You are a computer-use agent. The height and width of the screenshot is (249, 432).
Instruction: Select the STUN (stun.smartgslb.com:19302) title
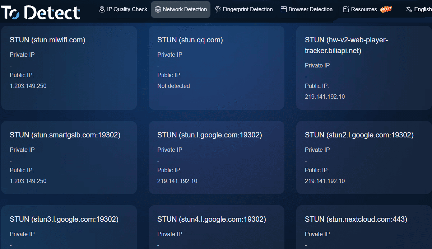click(65, 135)
